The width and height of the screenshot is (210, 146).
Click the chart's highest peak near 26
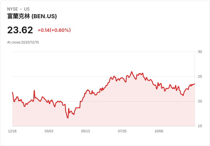pos(132,72)
